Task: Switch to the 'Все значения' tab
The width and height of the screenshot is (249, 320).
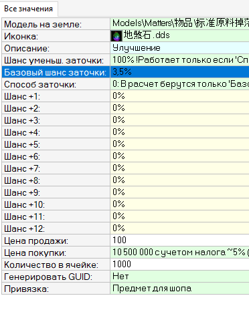Action: (29, 9)
